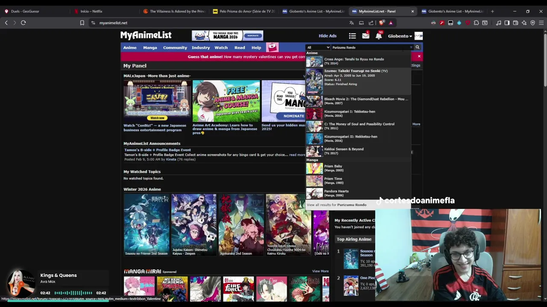Viewport: 547px width, 307px height.
Task: Open the Leo AI sparkle icon
Action: (524, 23)
